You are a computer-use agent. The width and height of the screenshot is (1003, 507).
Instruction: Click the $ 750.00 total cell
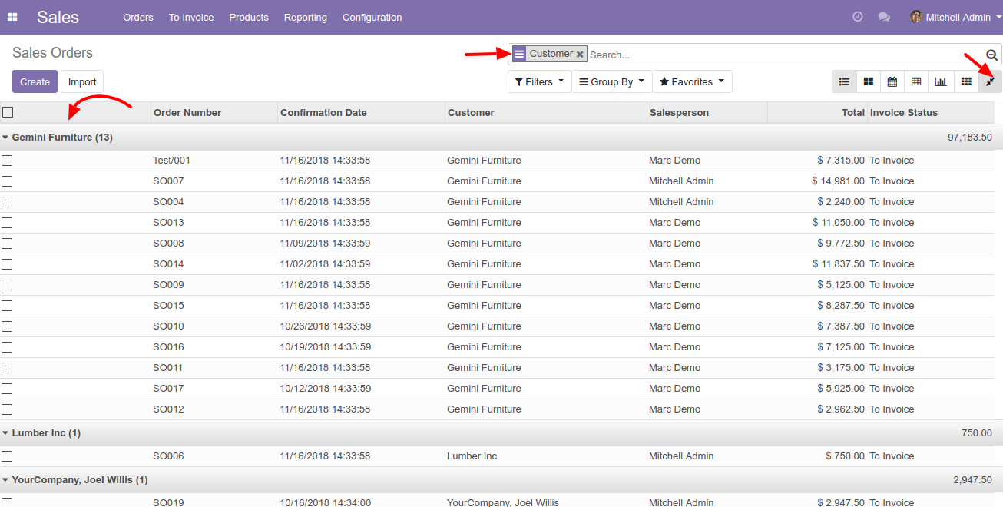click(845, 456)
